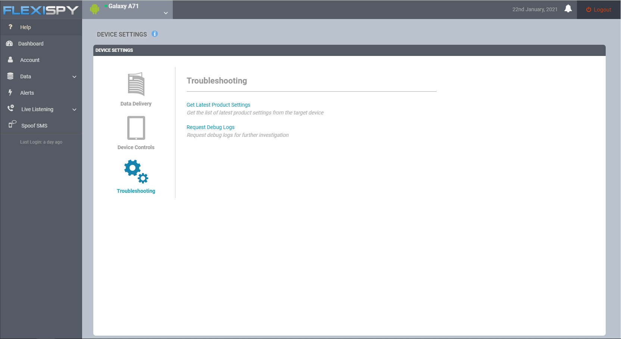The height and width of the screenshot is (339, 621).
Task: Open the Data Delivery document icon
Action: (136, 84)
